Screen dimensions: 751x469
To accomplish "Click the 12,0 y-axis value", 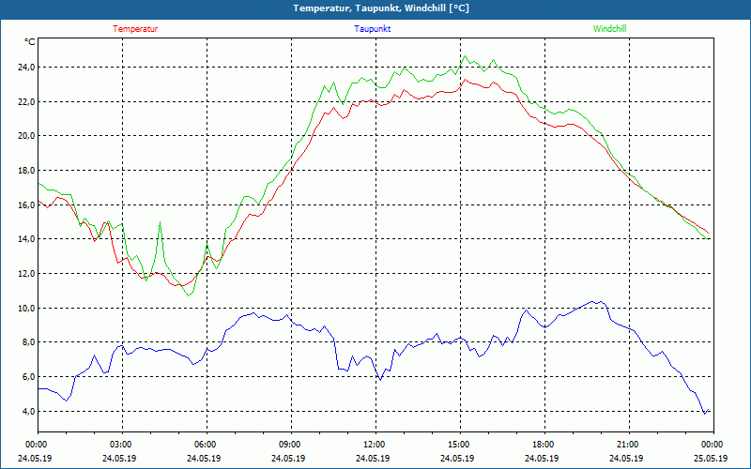I will tap(27, 274).
